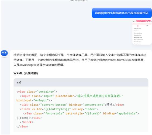The width and height of the screenshot is (152, 135).
Task: Click the "xml" code block language label
Action: 19,82
